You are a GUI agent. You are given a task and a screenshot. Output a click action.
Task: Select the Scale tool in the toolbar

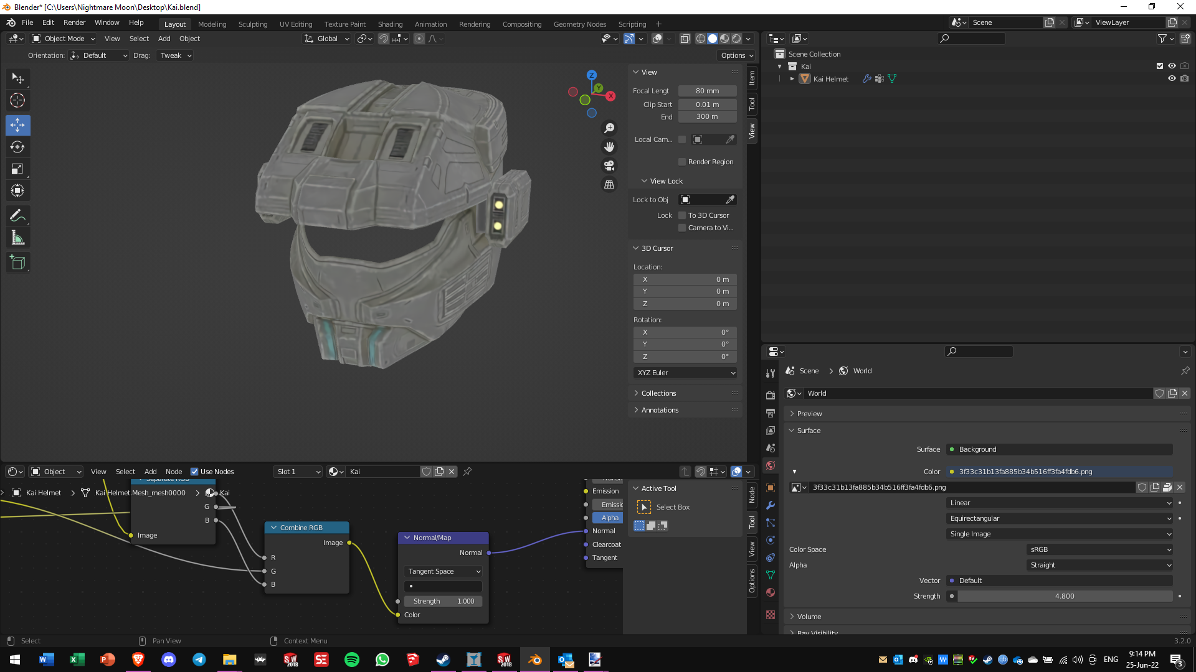tap(17, 169)
